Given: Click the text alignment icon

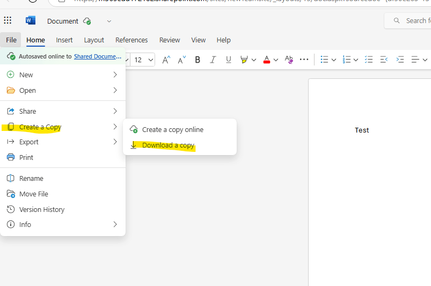Looking at the screenshot, I should [415, 60].
